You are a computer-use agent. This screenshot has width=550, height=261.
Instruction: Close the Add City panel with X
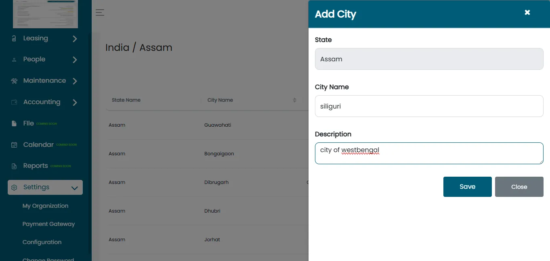527,13
